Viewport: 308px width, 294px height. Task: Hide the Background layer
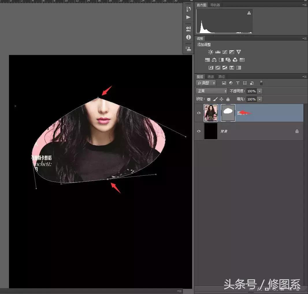click(198, 131)
